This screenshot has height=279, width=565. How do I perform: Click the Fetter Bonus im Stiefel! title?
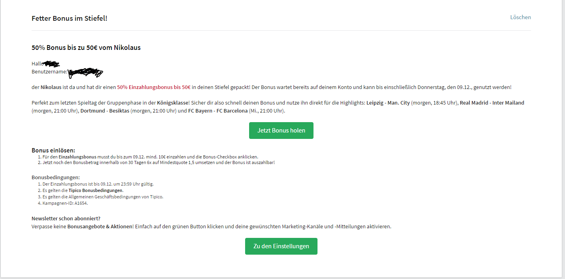(x=70, y=18)
